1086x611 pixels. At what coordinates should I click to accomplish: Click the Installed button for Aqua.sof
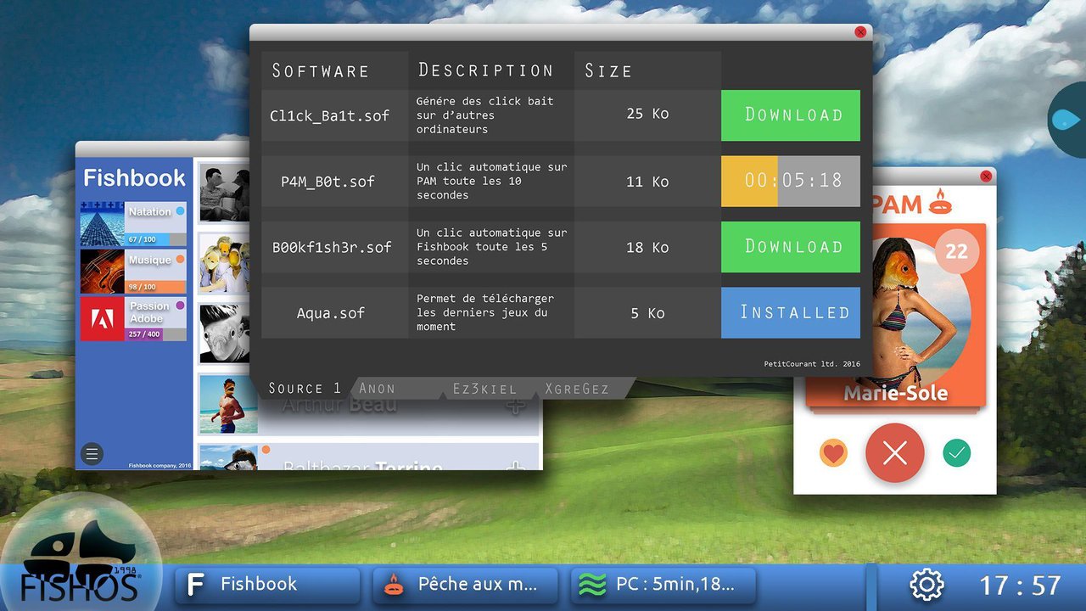pos(791,312)
